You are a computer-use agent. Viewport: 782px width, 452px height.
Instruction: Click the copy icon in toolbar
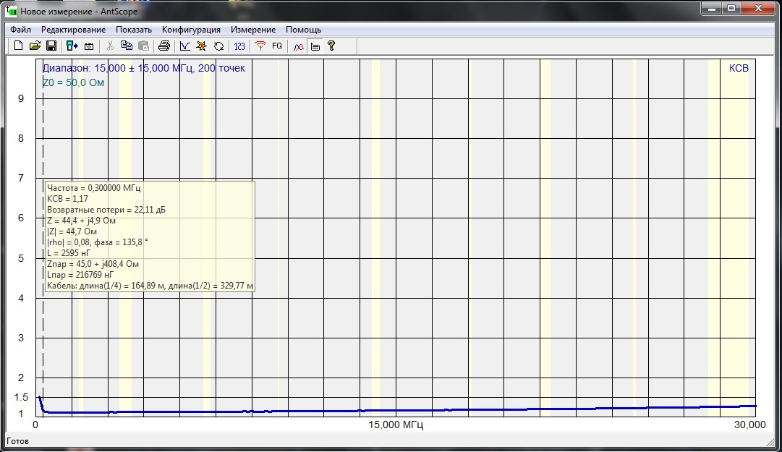127,46
